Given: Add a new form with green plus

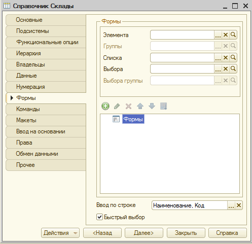Looking at the screenshot, I should click(105, 106).
